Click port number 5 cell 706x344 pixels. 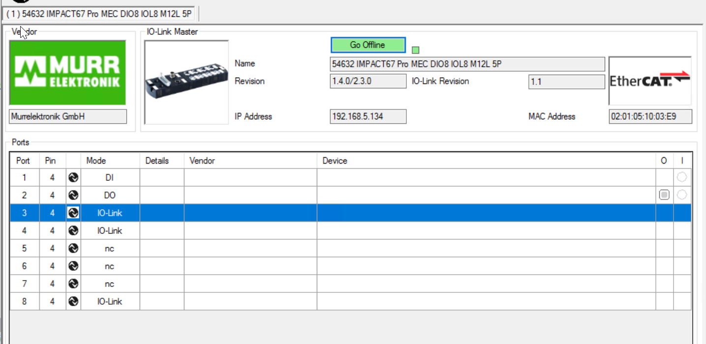(25, 248)
